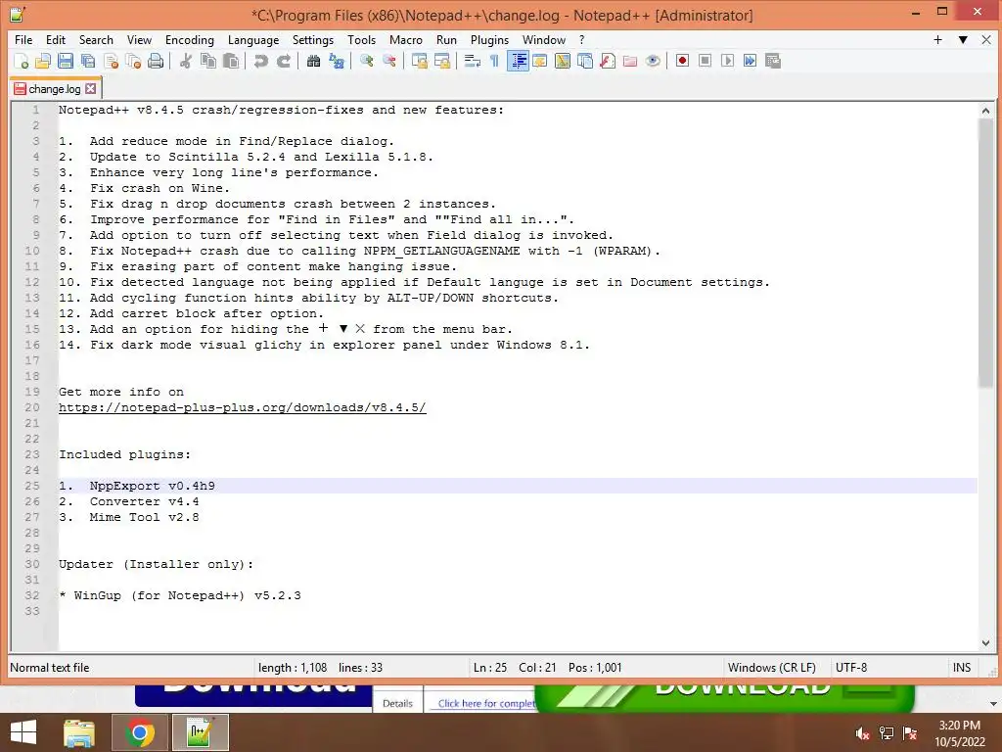
Task: Open the Function List panel icon
Action: 607,61
